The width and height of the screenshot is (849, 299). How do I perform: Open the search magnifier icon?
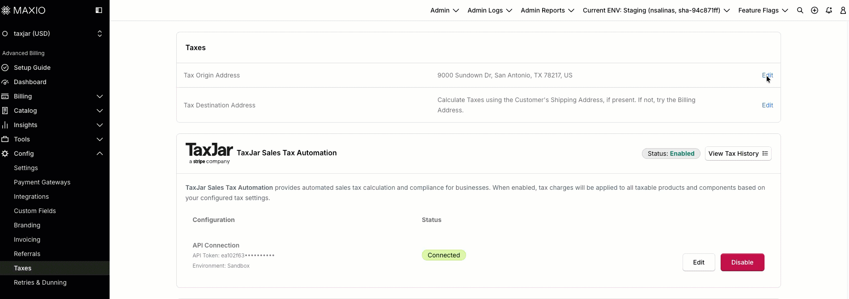800,10
